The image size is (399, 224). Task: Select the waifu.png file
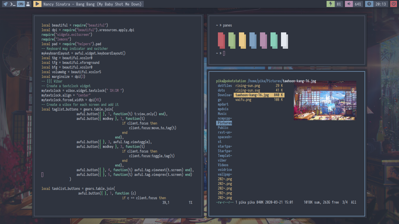point(259,100)
